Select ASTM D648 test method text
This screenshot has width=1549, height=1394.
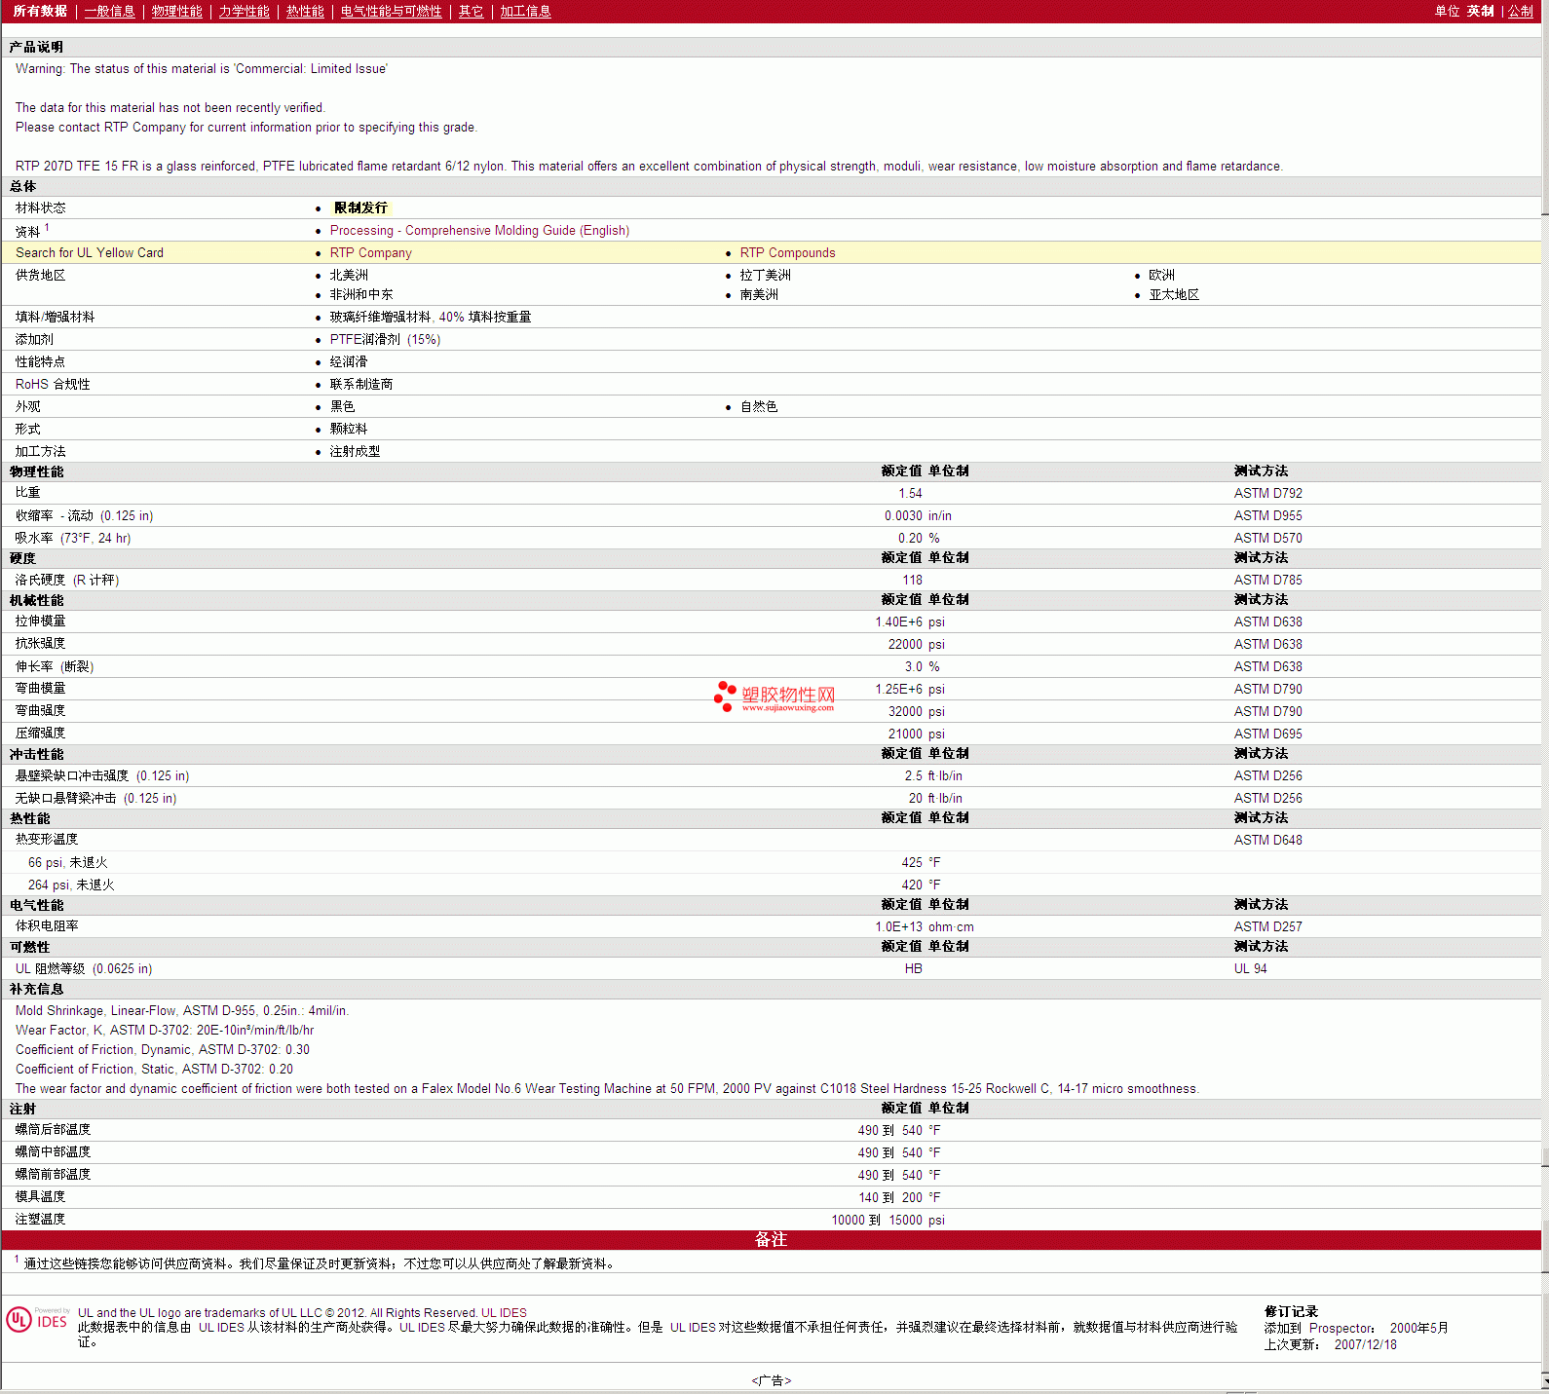1267,840
